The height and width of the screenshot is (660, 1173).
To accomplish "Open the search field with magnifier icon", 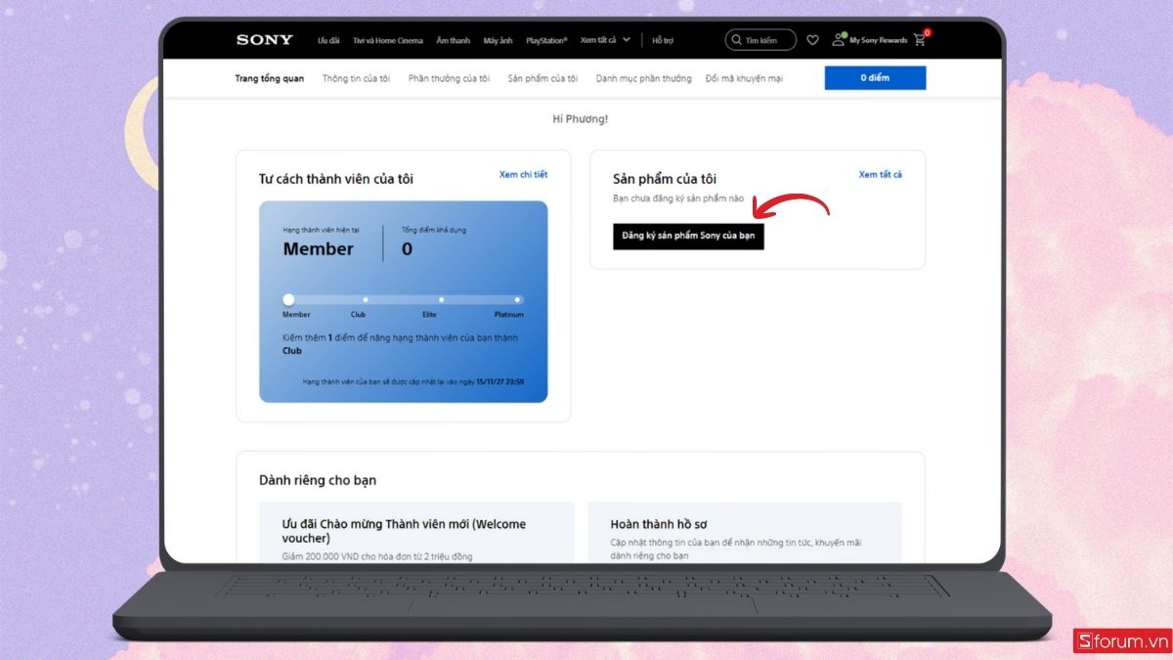I will click(x=762, y=39).
